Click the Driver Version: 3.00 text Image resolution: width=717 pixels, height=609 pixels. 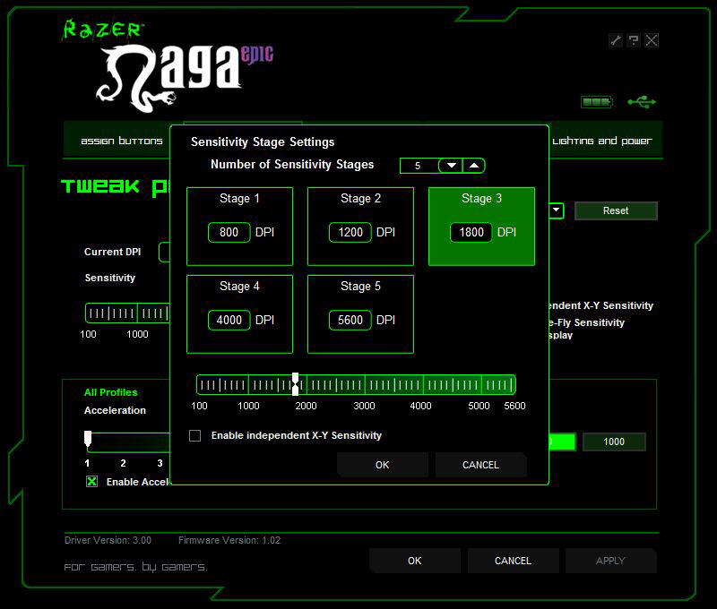tap(108, 540)
